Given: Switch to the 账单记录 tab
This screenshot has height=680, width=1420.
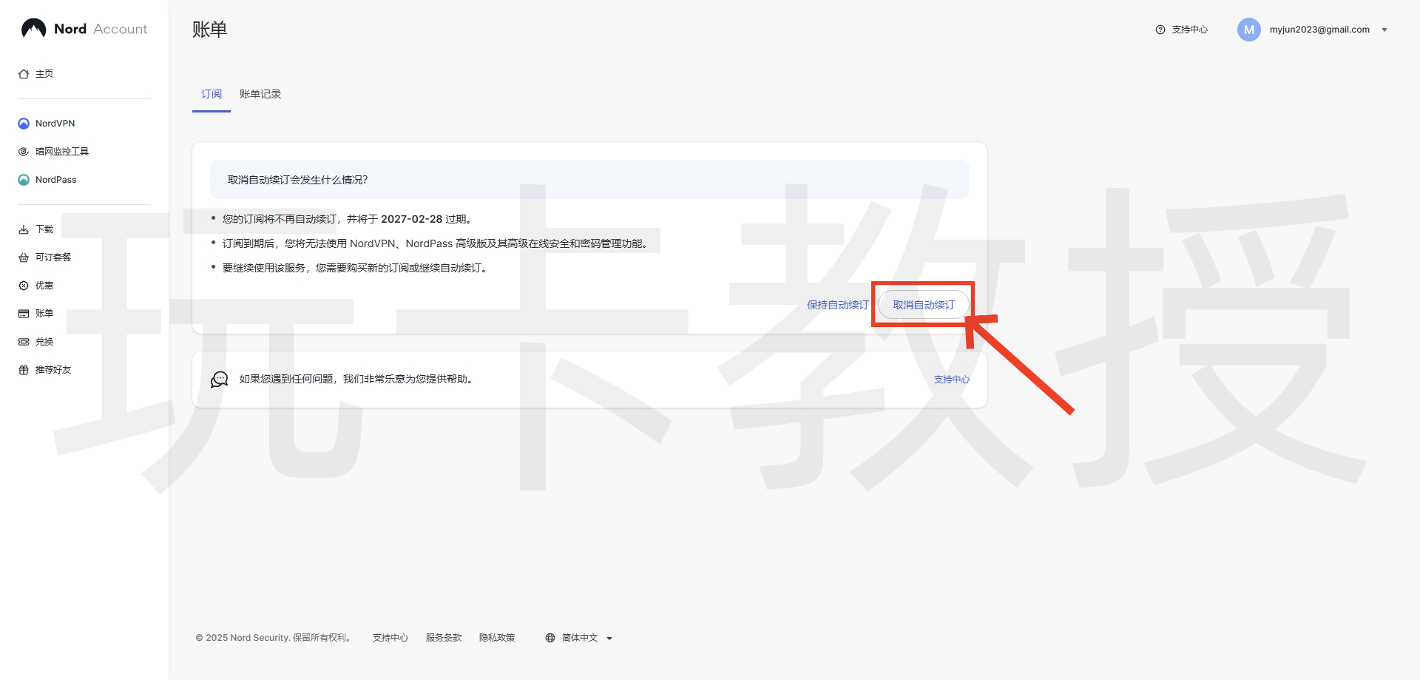Looking at the screenshot, I should pyautogui.click(x=260, y=94).
